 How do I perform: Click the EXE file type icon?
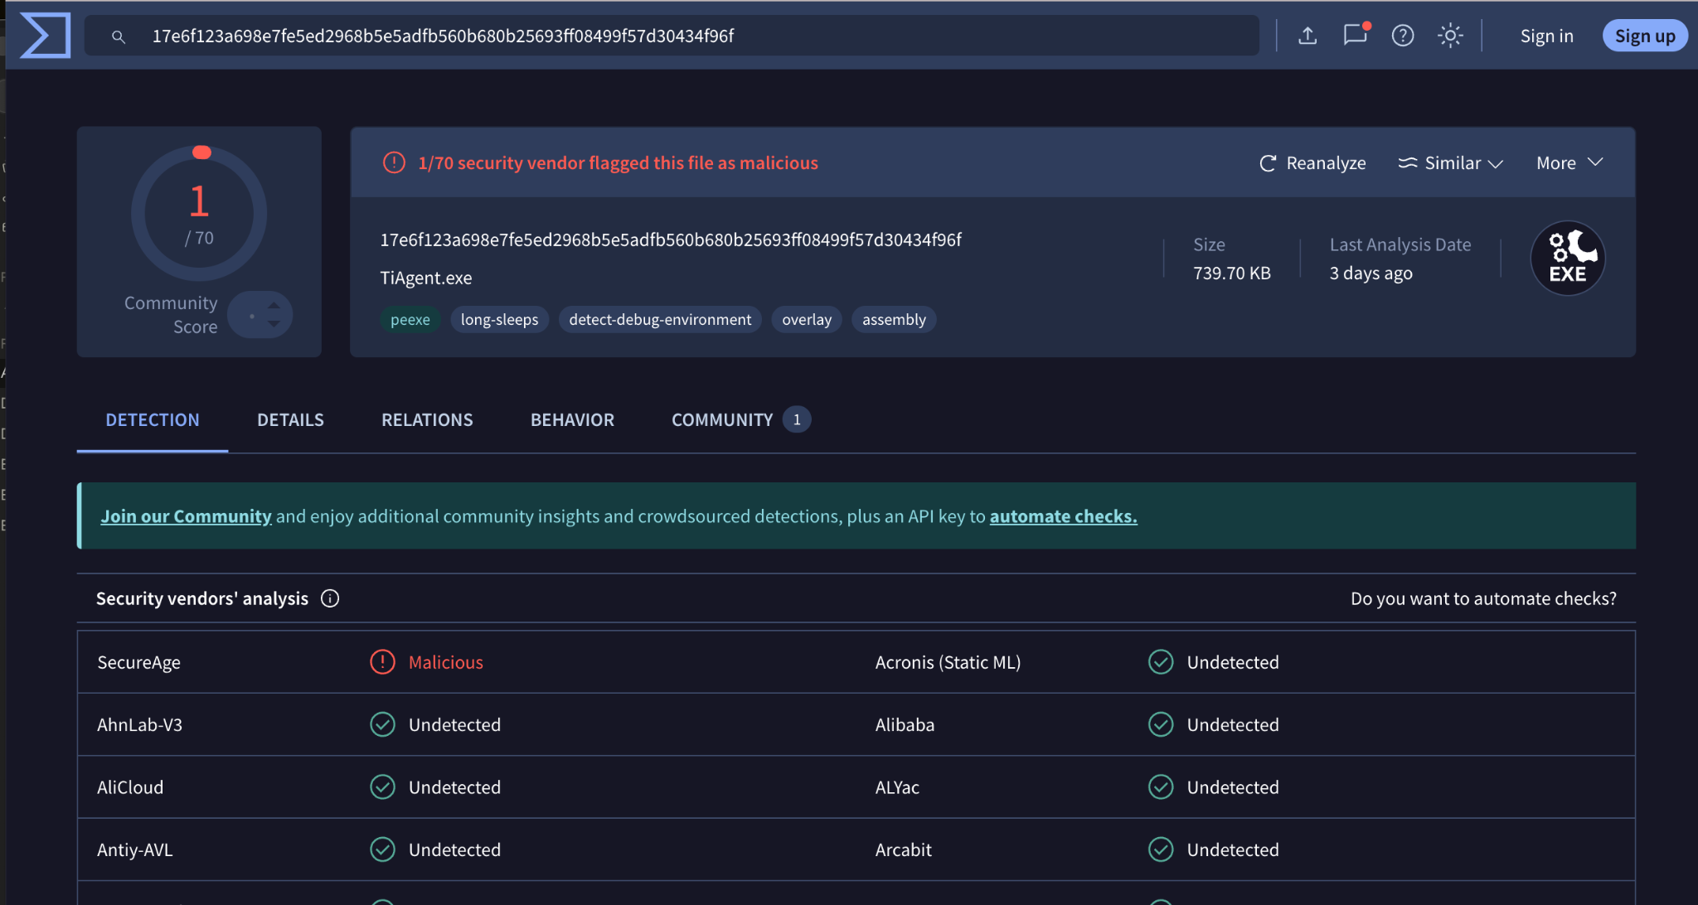click(1567, 258)
